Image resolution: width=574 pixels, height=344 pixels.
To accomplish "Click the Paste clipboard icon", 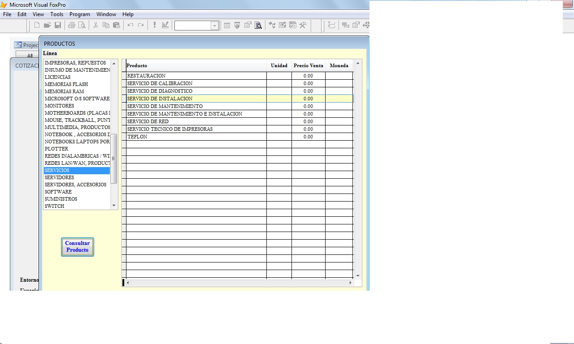I will (116, 25).
